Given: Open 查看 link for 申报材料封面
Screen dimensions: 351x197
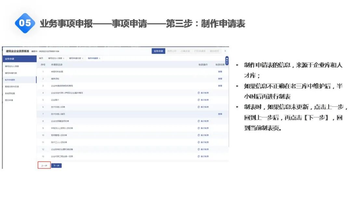Looking at the screenshot, I should [220, 72].
